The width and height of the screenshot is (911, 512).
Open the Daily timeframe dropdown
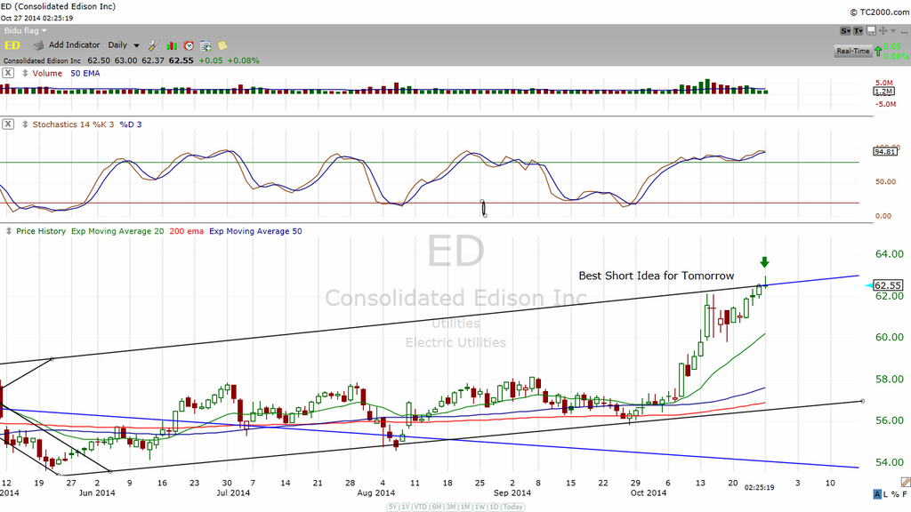click(123, 44)
